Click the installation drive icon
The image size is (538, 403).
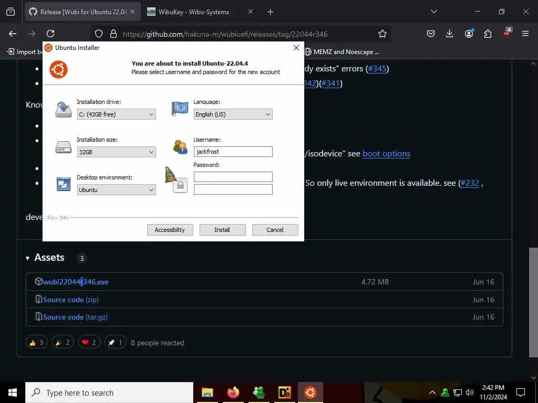[64, 110]
